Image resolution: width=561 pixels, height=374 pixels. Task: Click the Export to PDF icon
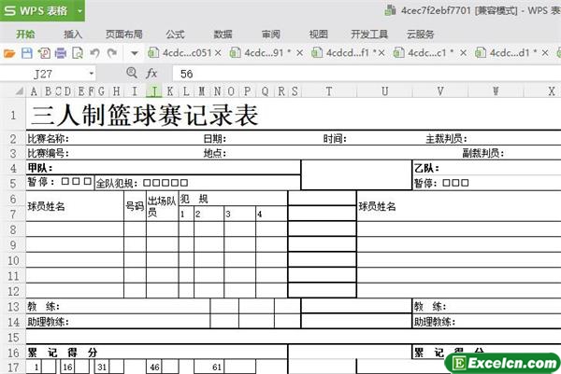tap(44, 53)
